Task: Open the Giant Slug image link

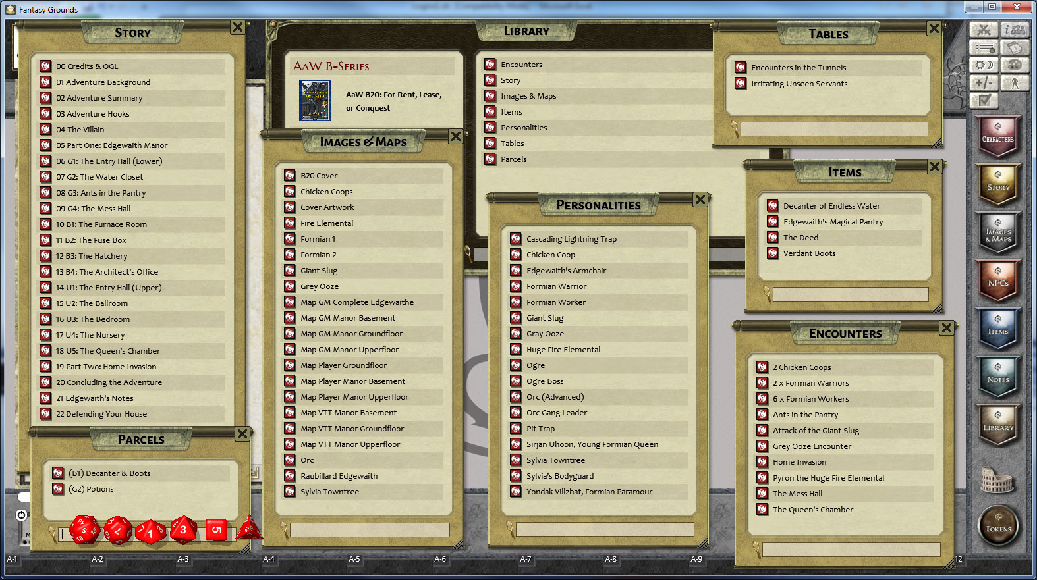Action: coord(319,271)
